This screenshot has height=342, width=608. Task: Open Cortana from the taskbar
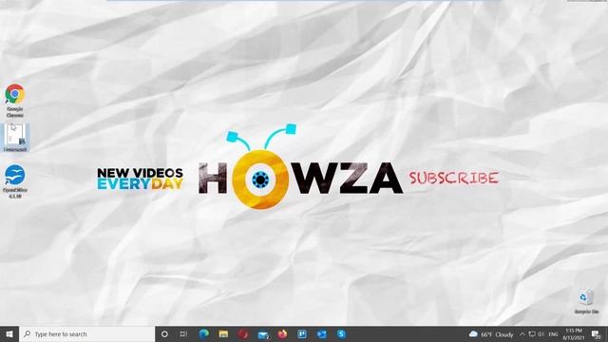(164, 333)
